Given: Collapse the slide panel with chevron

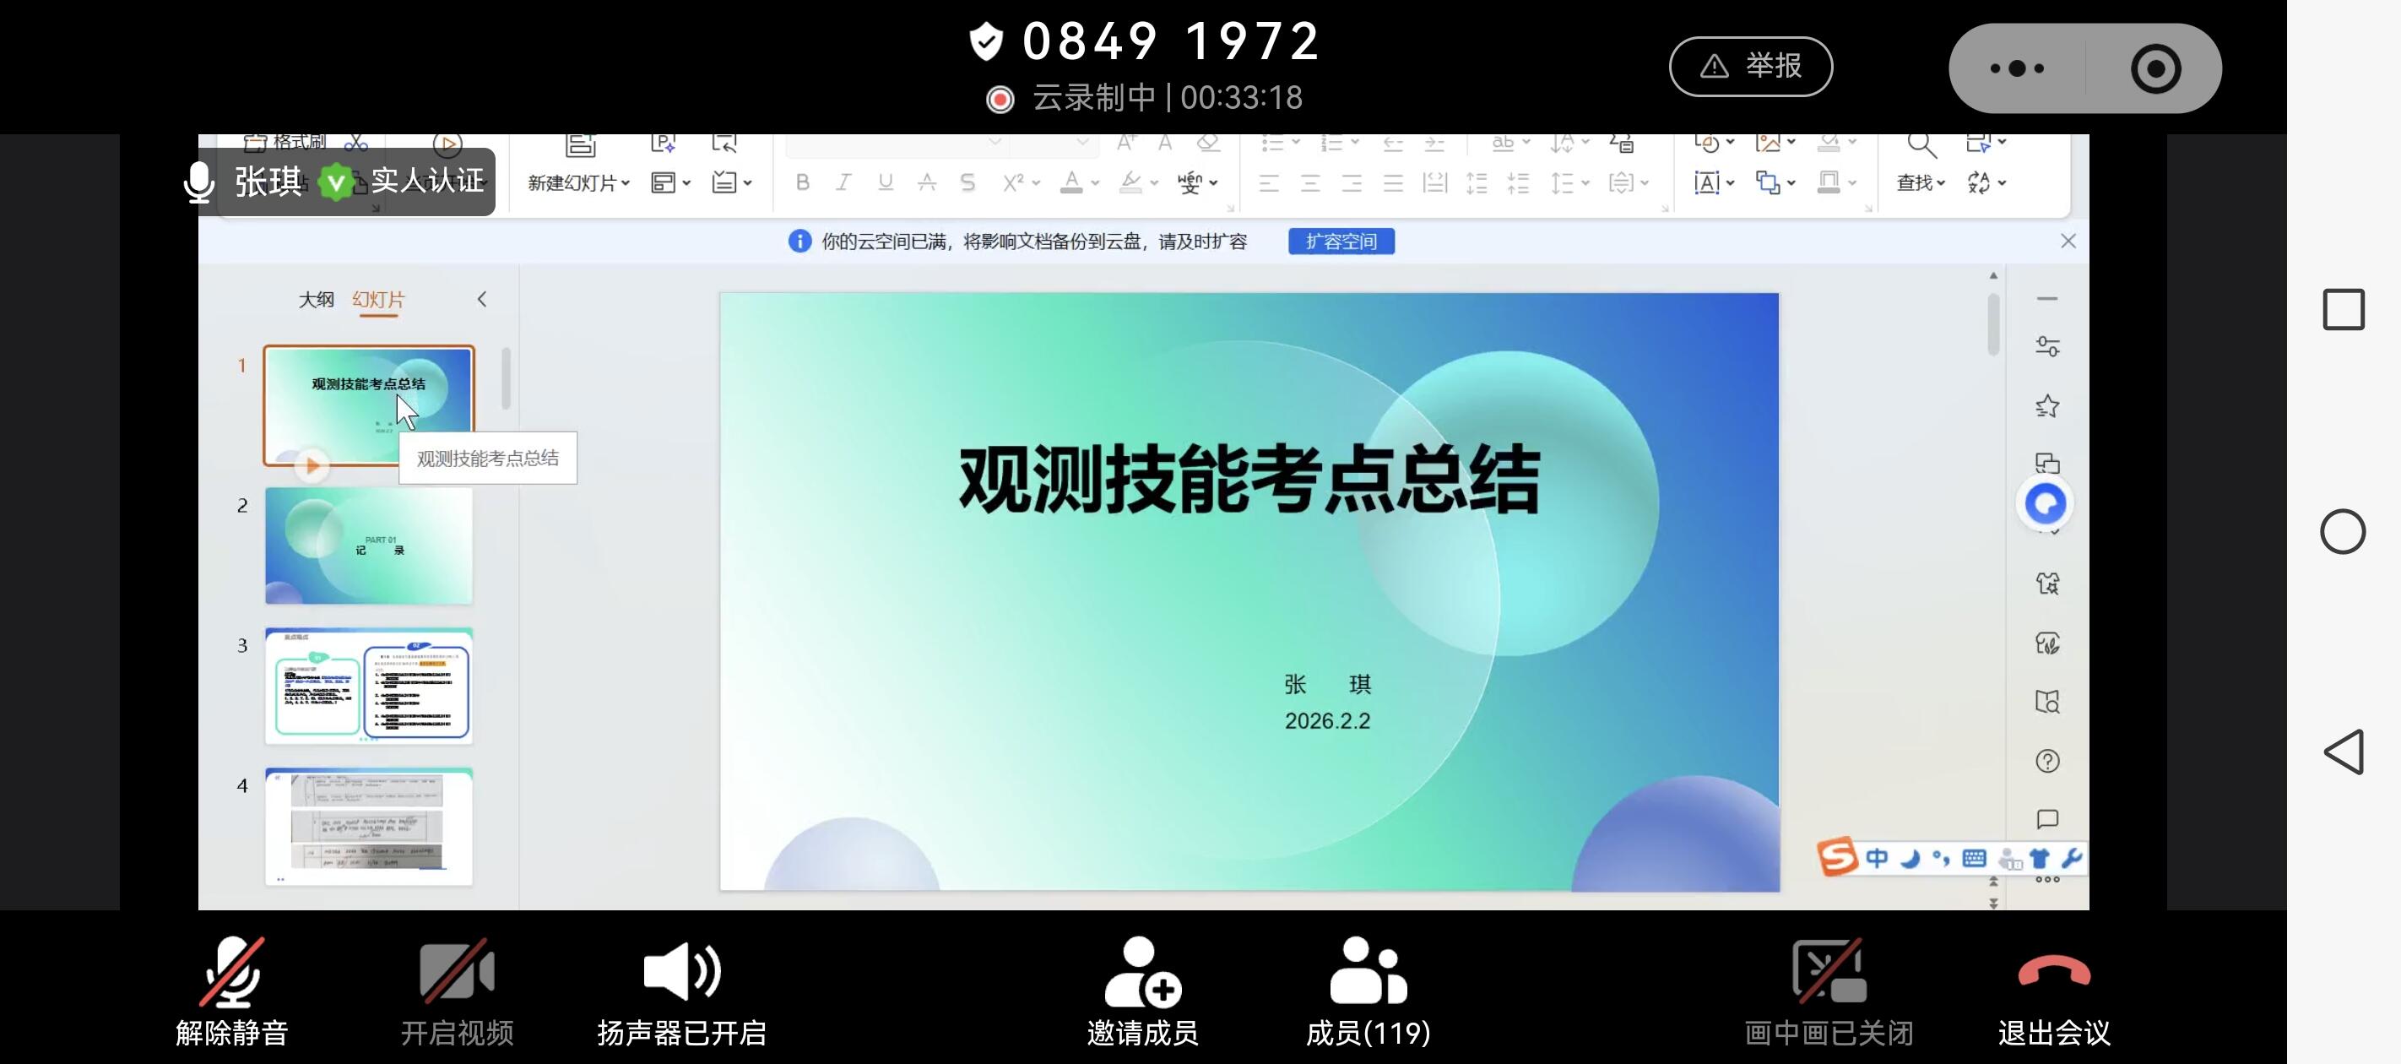Looking at the screenshot, I should point(482,299).
